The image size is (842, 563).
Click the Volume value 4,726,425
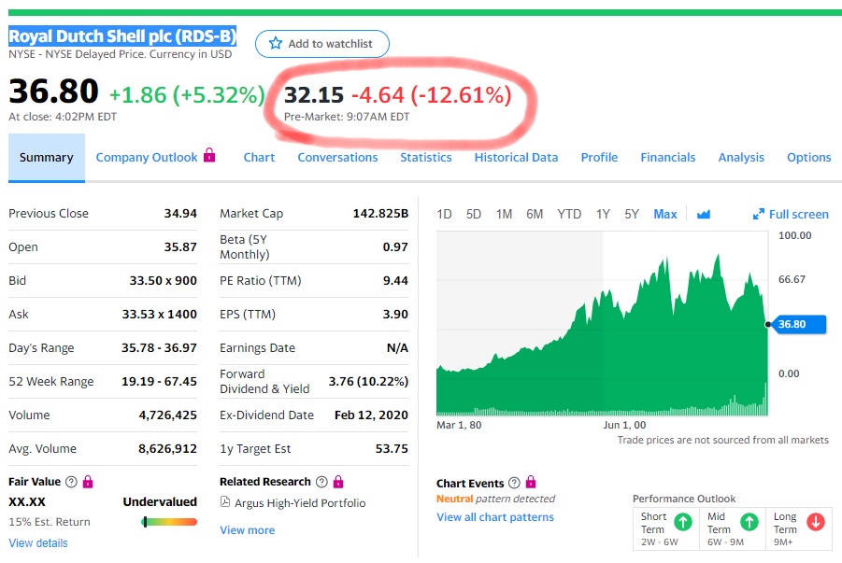coord(167,415)
